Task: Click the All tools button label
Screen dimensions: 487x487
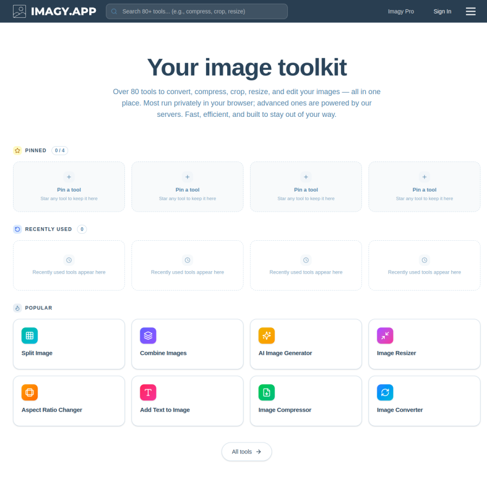Action: click(x=242, y=452)
